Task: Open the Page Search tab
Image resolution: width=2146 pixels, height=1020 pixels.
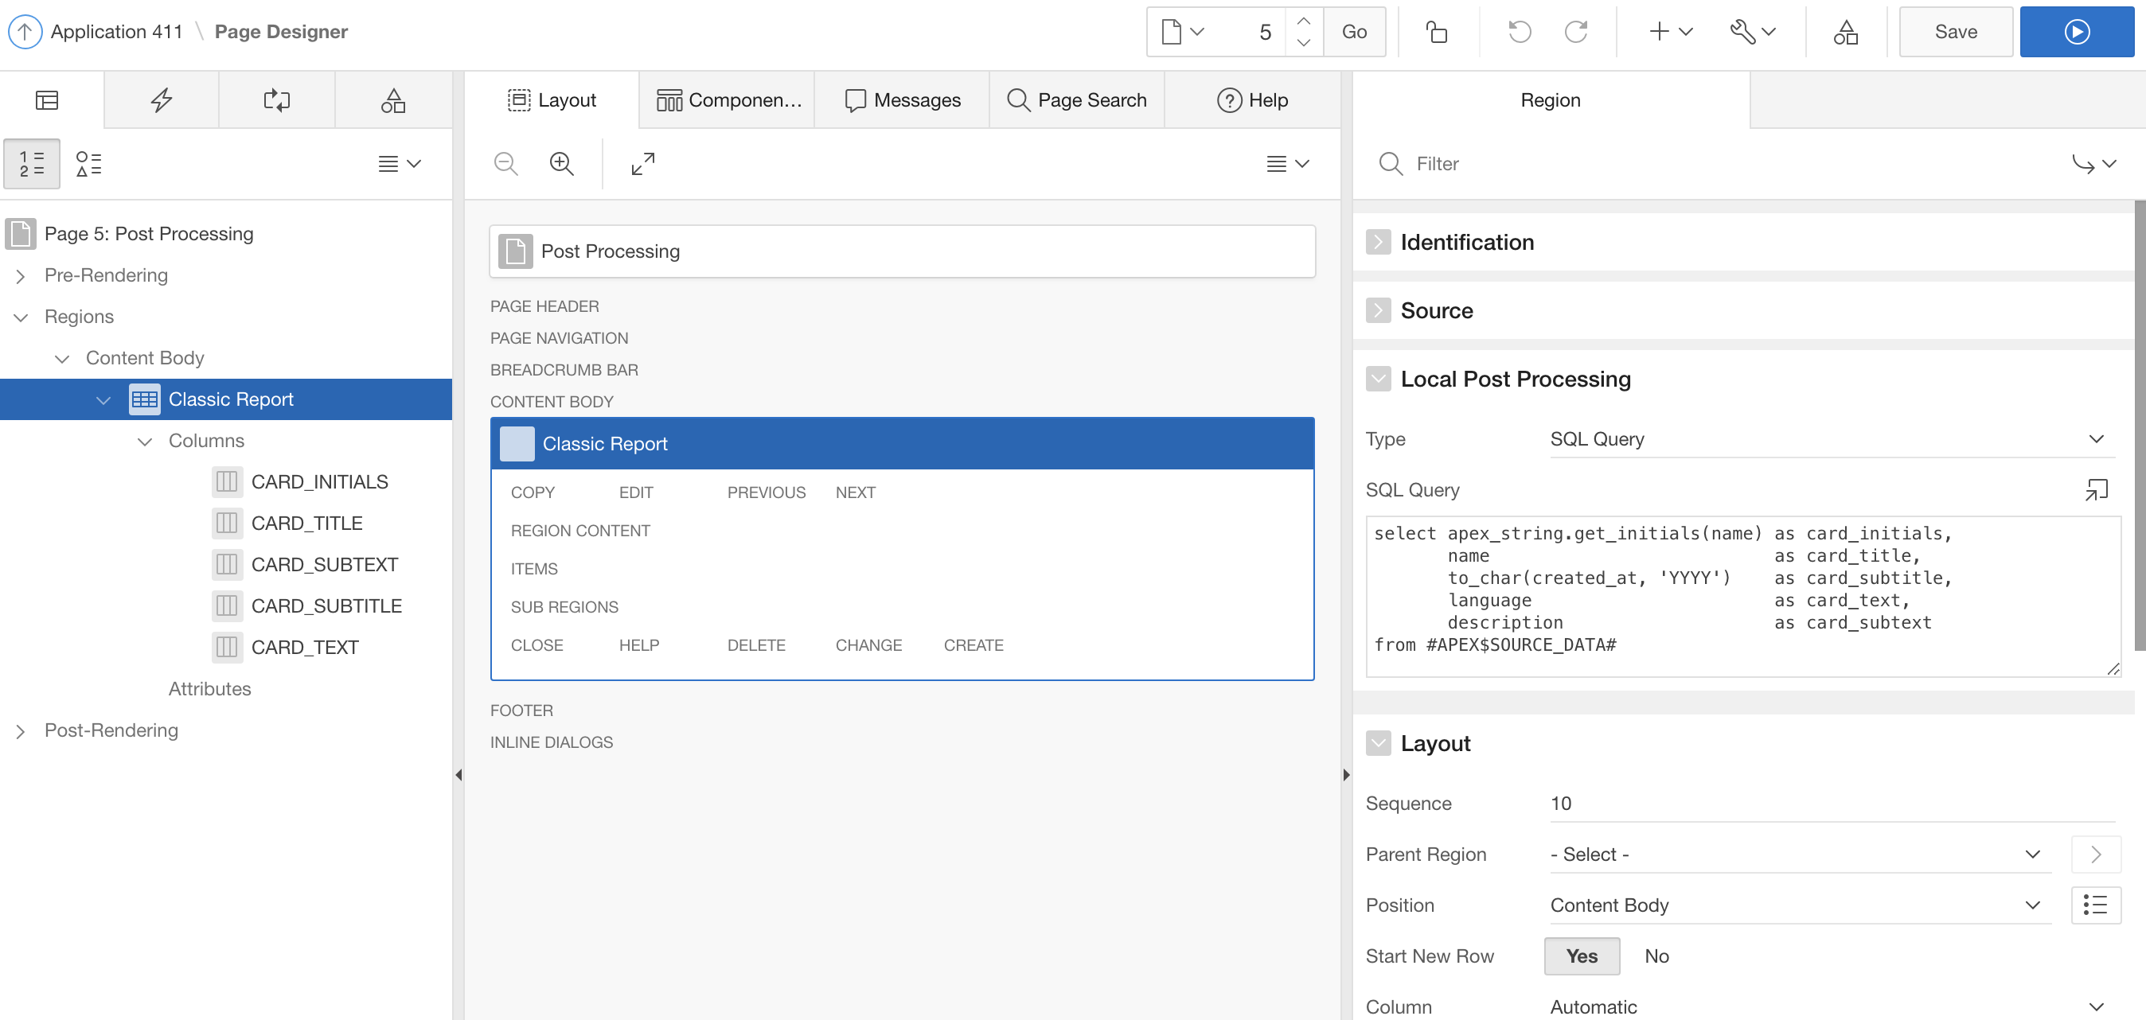Action: 1076,100
